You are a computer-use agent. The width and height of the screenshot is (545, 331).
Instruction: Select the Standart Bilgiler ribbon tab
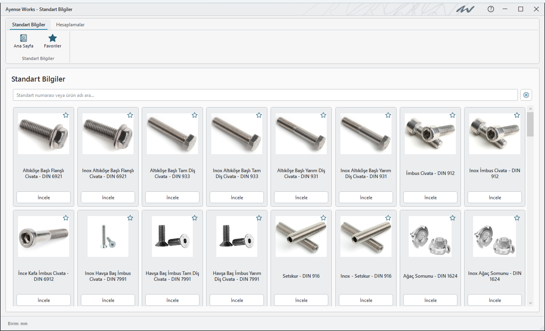29,25
